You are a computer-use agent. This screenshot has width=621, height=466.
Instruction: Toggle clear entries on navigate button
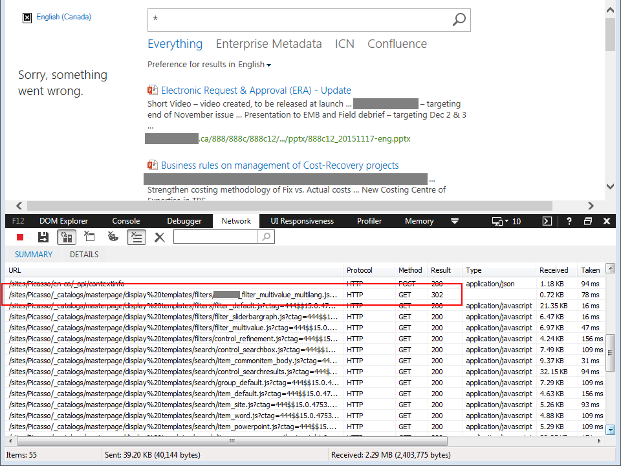(136, 237)
